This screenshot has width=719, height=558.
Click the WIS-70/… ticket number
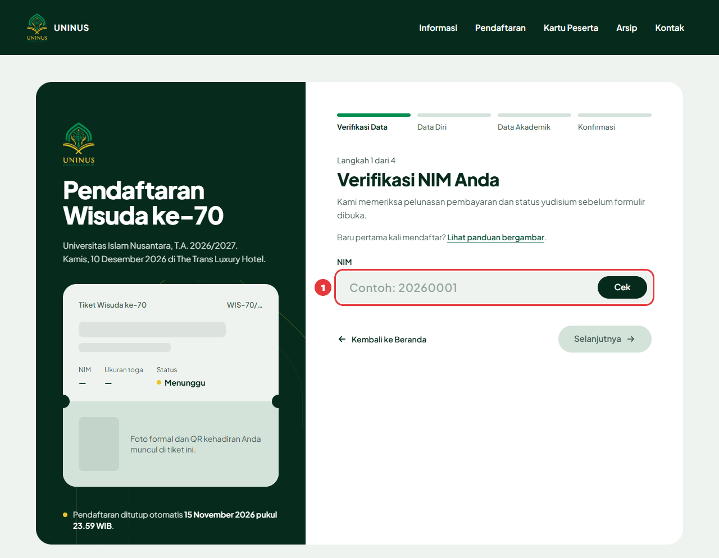point(245,305)
